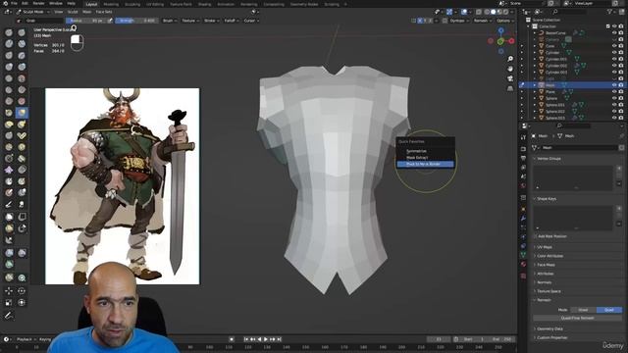Image resolution: width=628 pixels, height=353 pixels.
Task: Open the Falloff dropdown
Action: [x=232, y=21]
